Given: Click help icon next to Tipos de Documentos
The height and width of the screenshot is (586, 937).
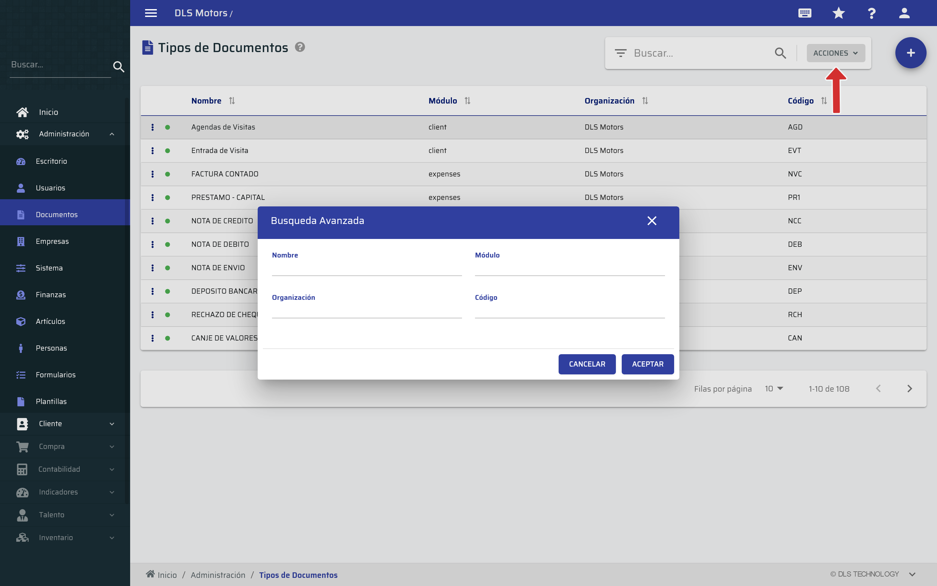Looking at the screenshot, I should click(300, 47).
